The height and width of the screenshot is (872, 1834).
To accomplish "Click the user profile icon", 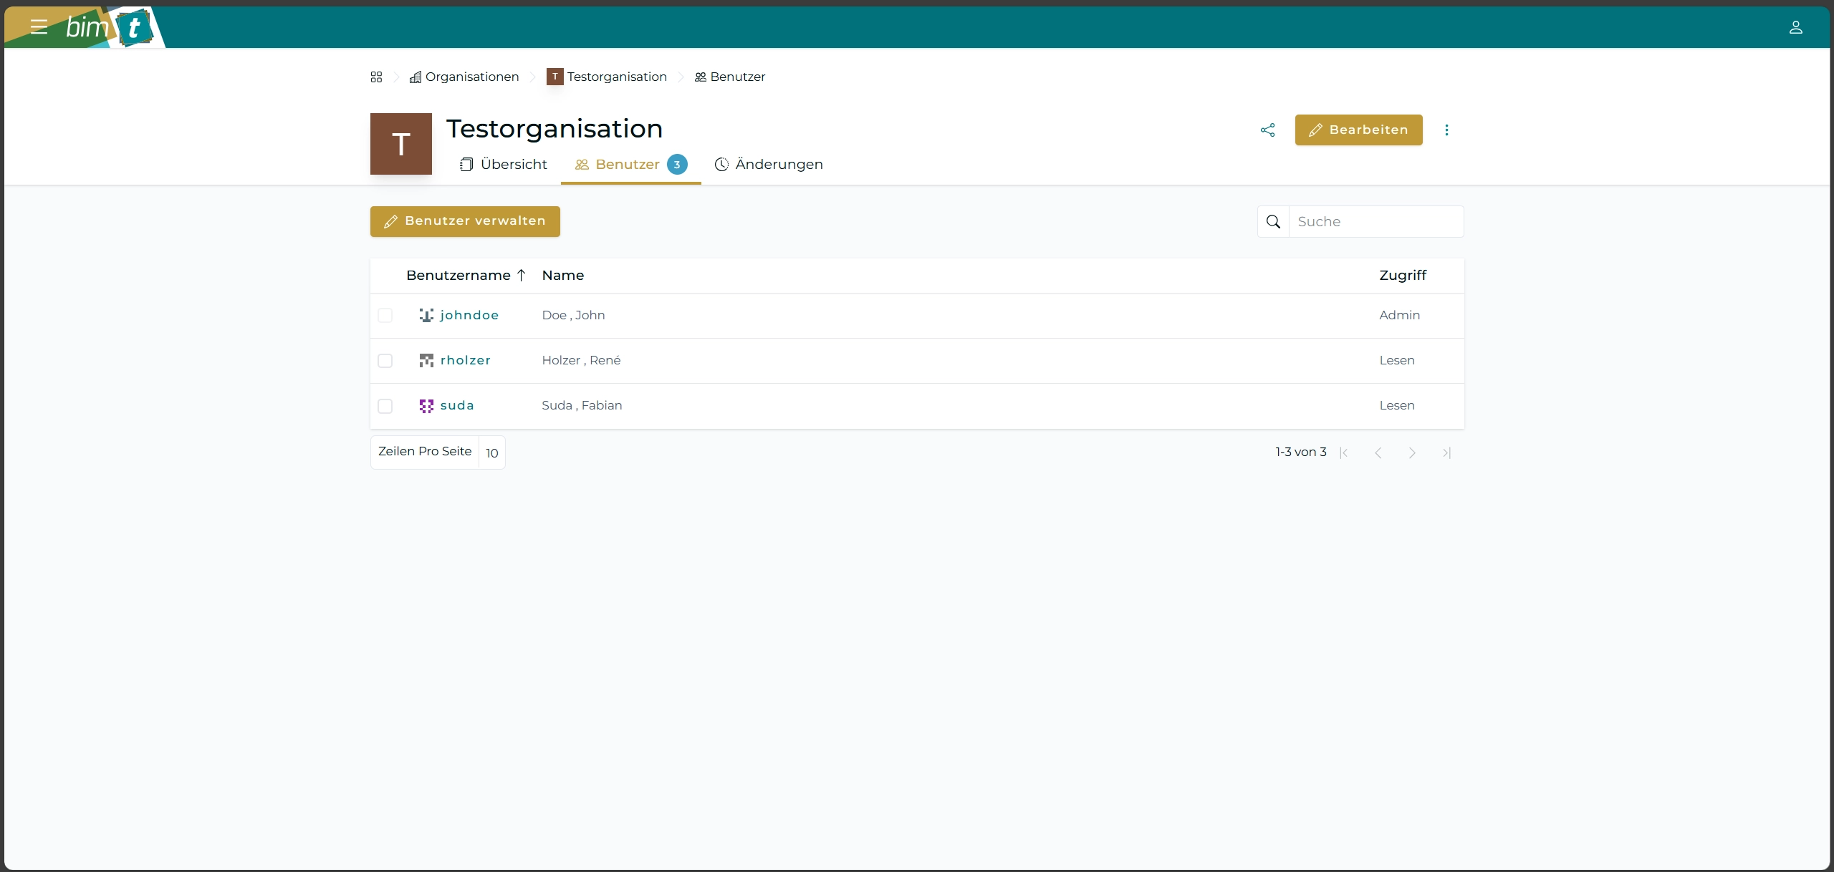I will 1795,27.
